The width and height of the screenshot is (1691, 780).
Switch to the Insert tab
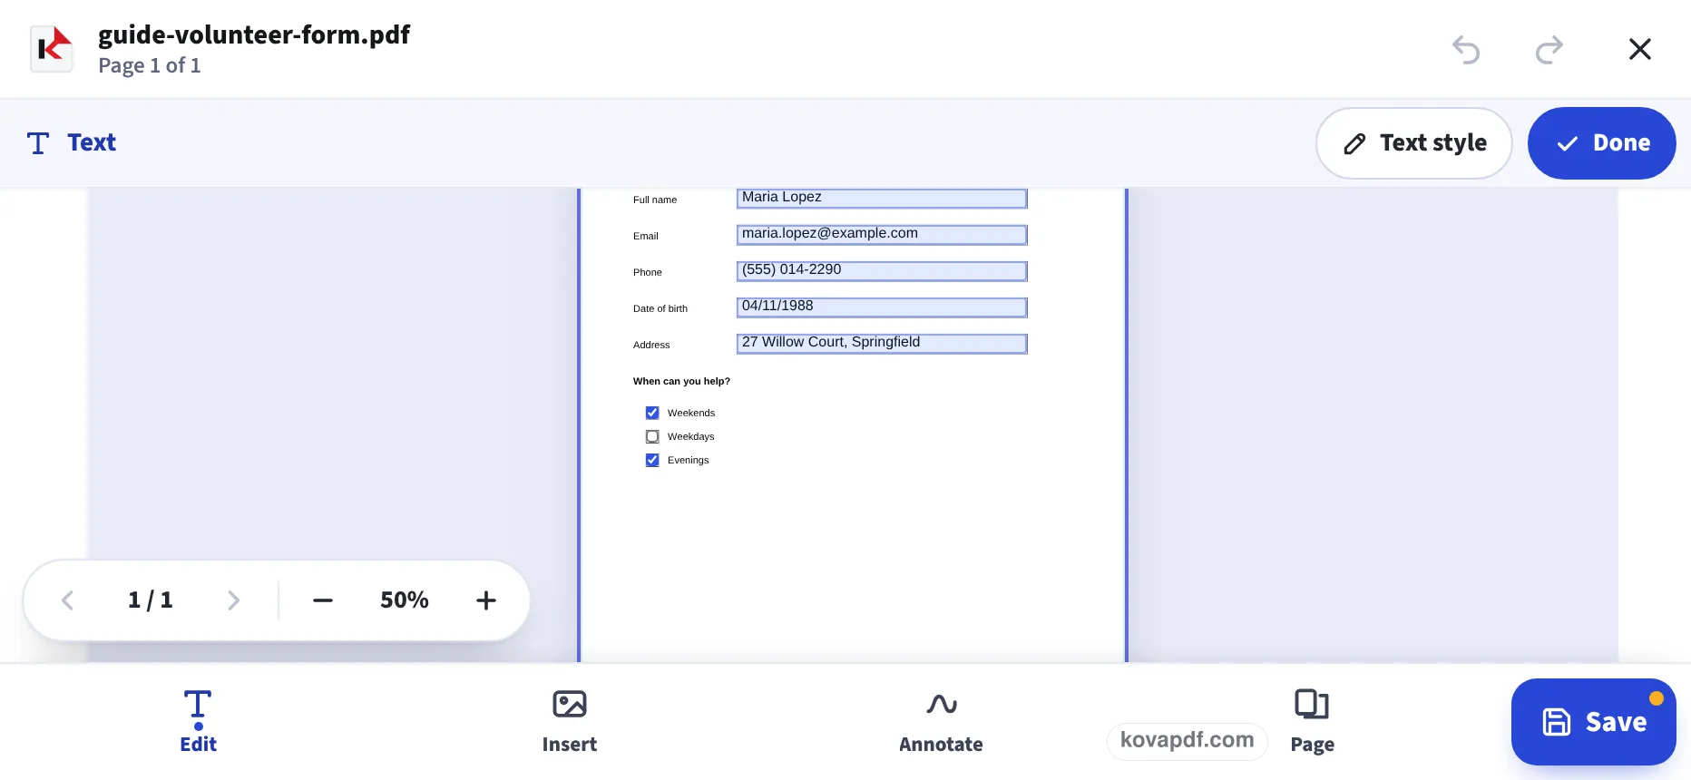(570, 722)
